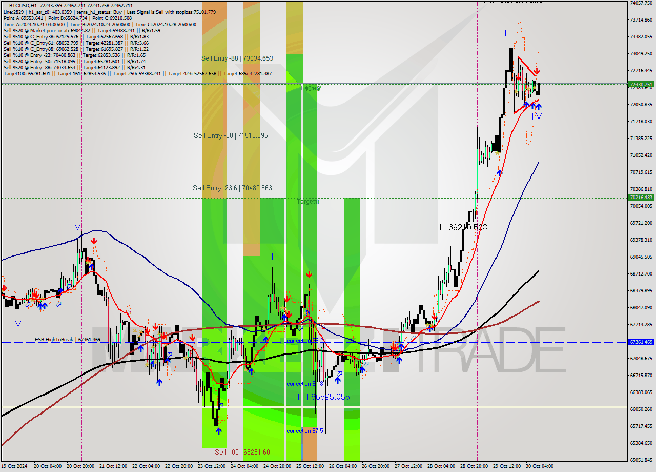Click the 'Sell %10 @ Entry -23' info line
Screen dimensions: 656x472
74,55
